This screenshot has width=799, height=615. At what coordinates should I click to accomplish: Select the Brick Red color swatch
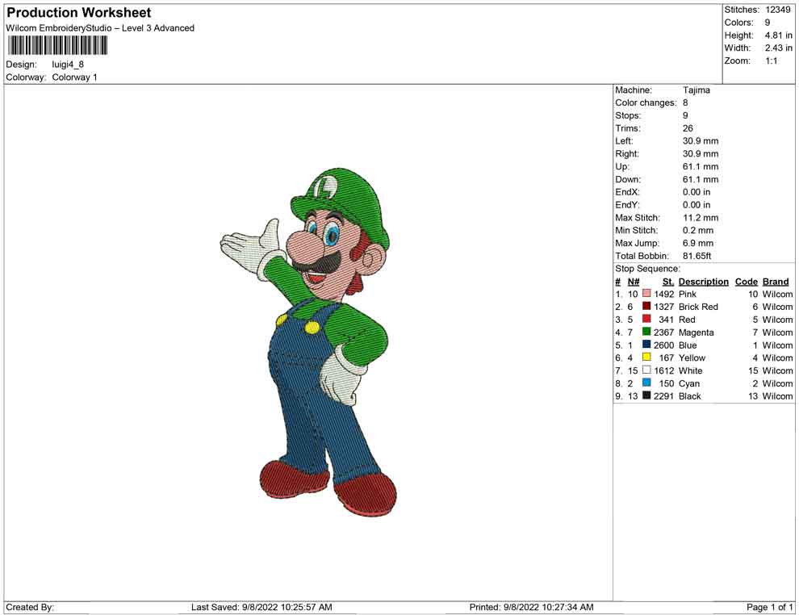tap(646, 307)
